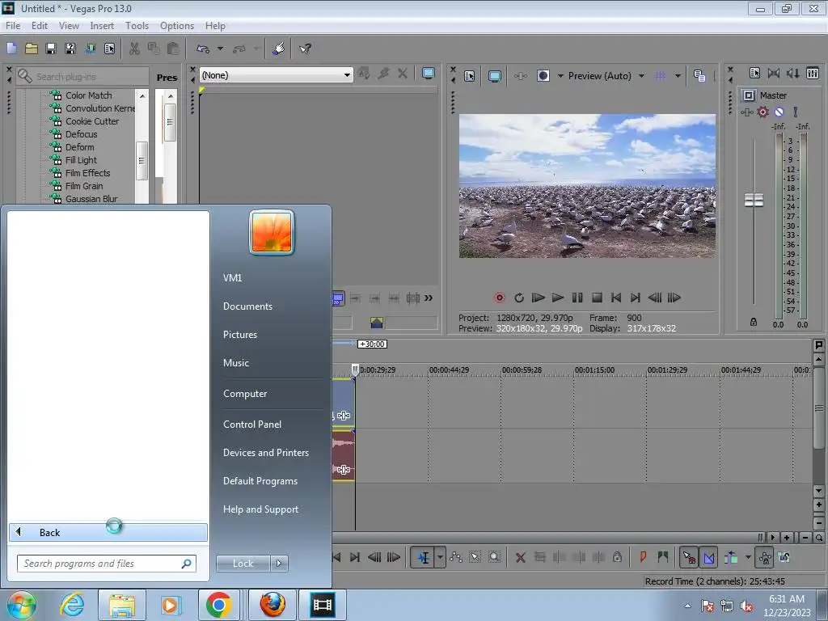Image resolution: width=828 pixels, height=621 pixels.
Task: Toggle the Master bus mute icon
Action: (779, 112)
